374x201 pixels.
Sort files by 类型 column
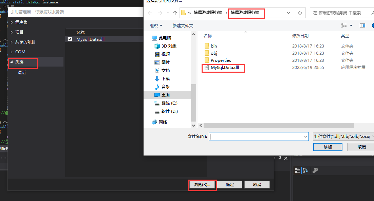(345, 36)
